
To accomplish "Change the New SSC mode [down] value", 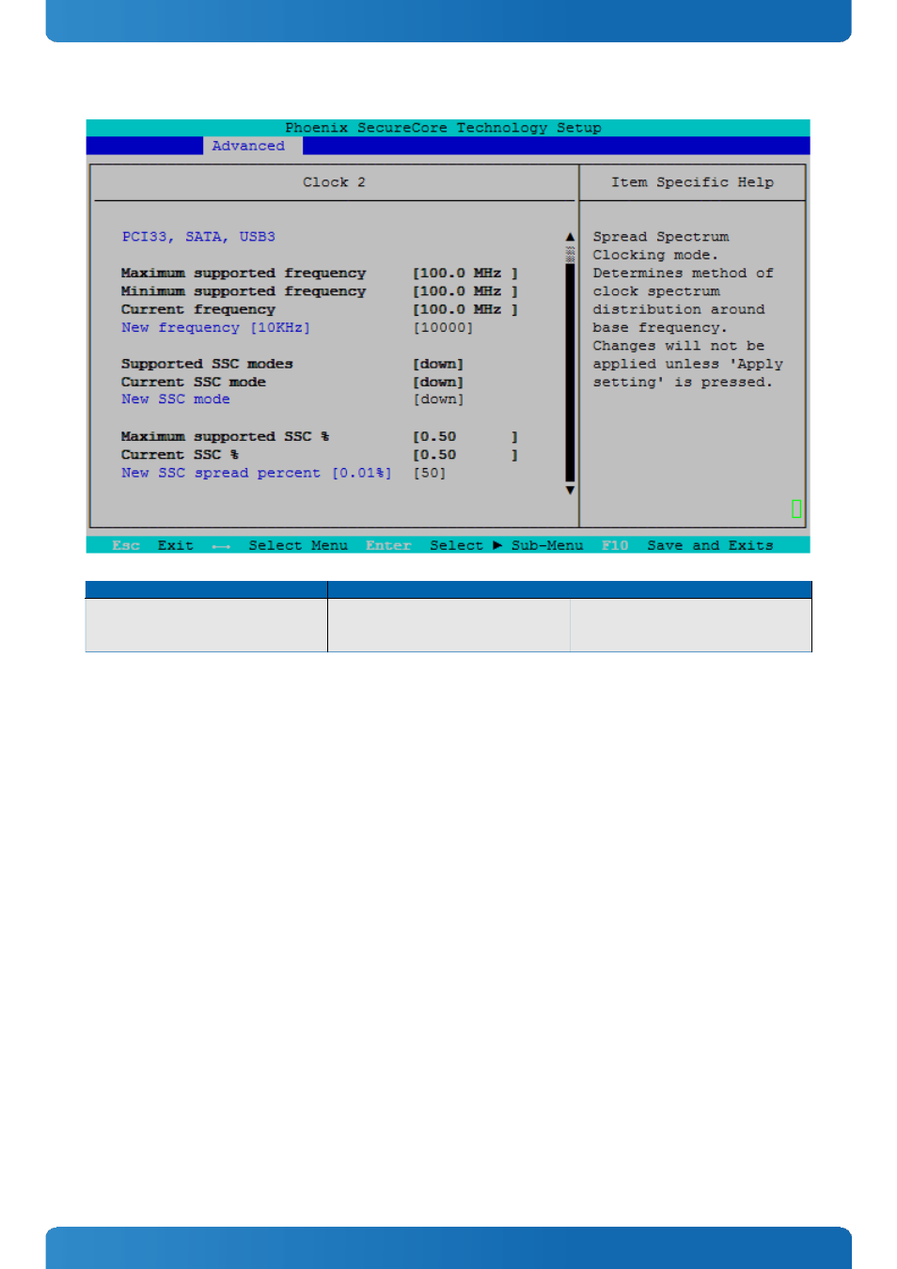I will [x=438, y=399].
